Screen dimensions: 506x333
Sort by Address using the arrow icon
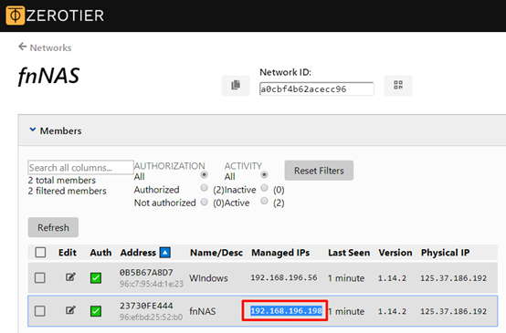coord(165,253)
